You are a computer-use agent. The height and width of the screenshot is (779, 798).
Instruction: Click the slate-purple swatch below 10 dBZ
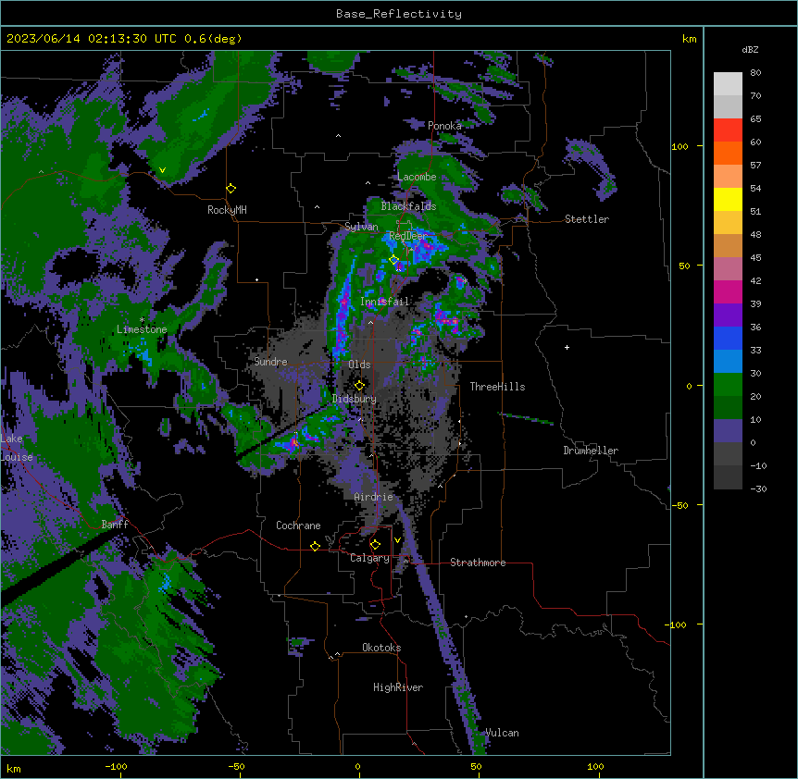click(728, 431)
